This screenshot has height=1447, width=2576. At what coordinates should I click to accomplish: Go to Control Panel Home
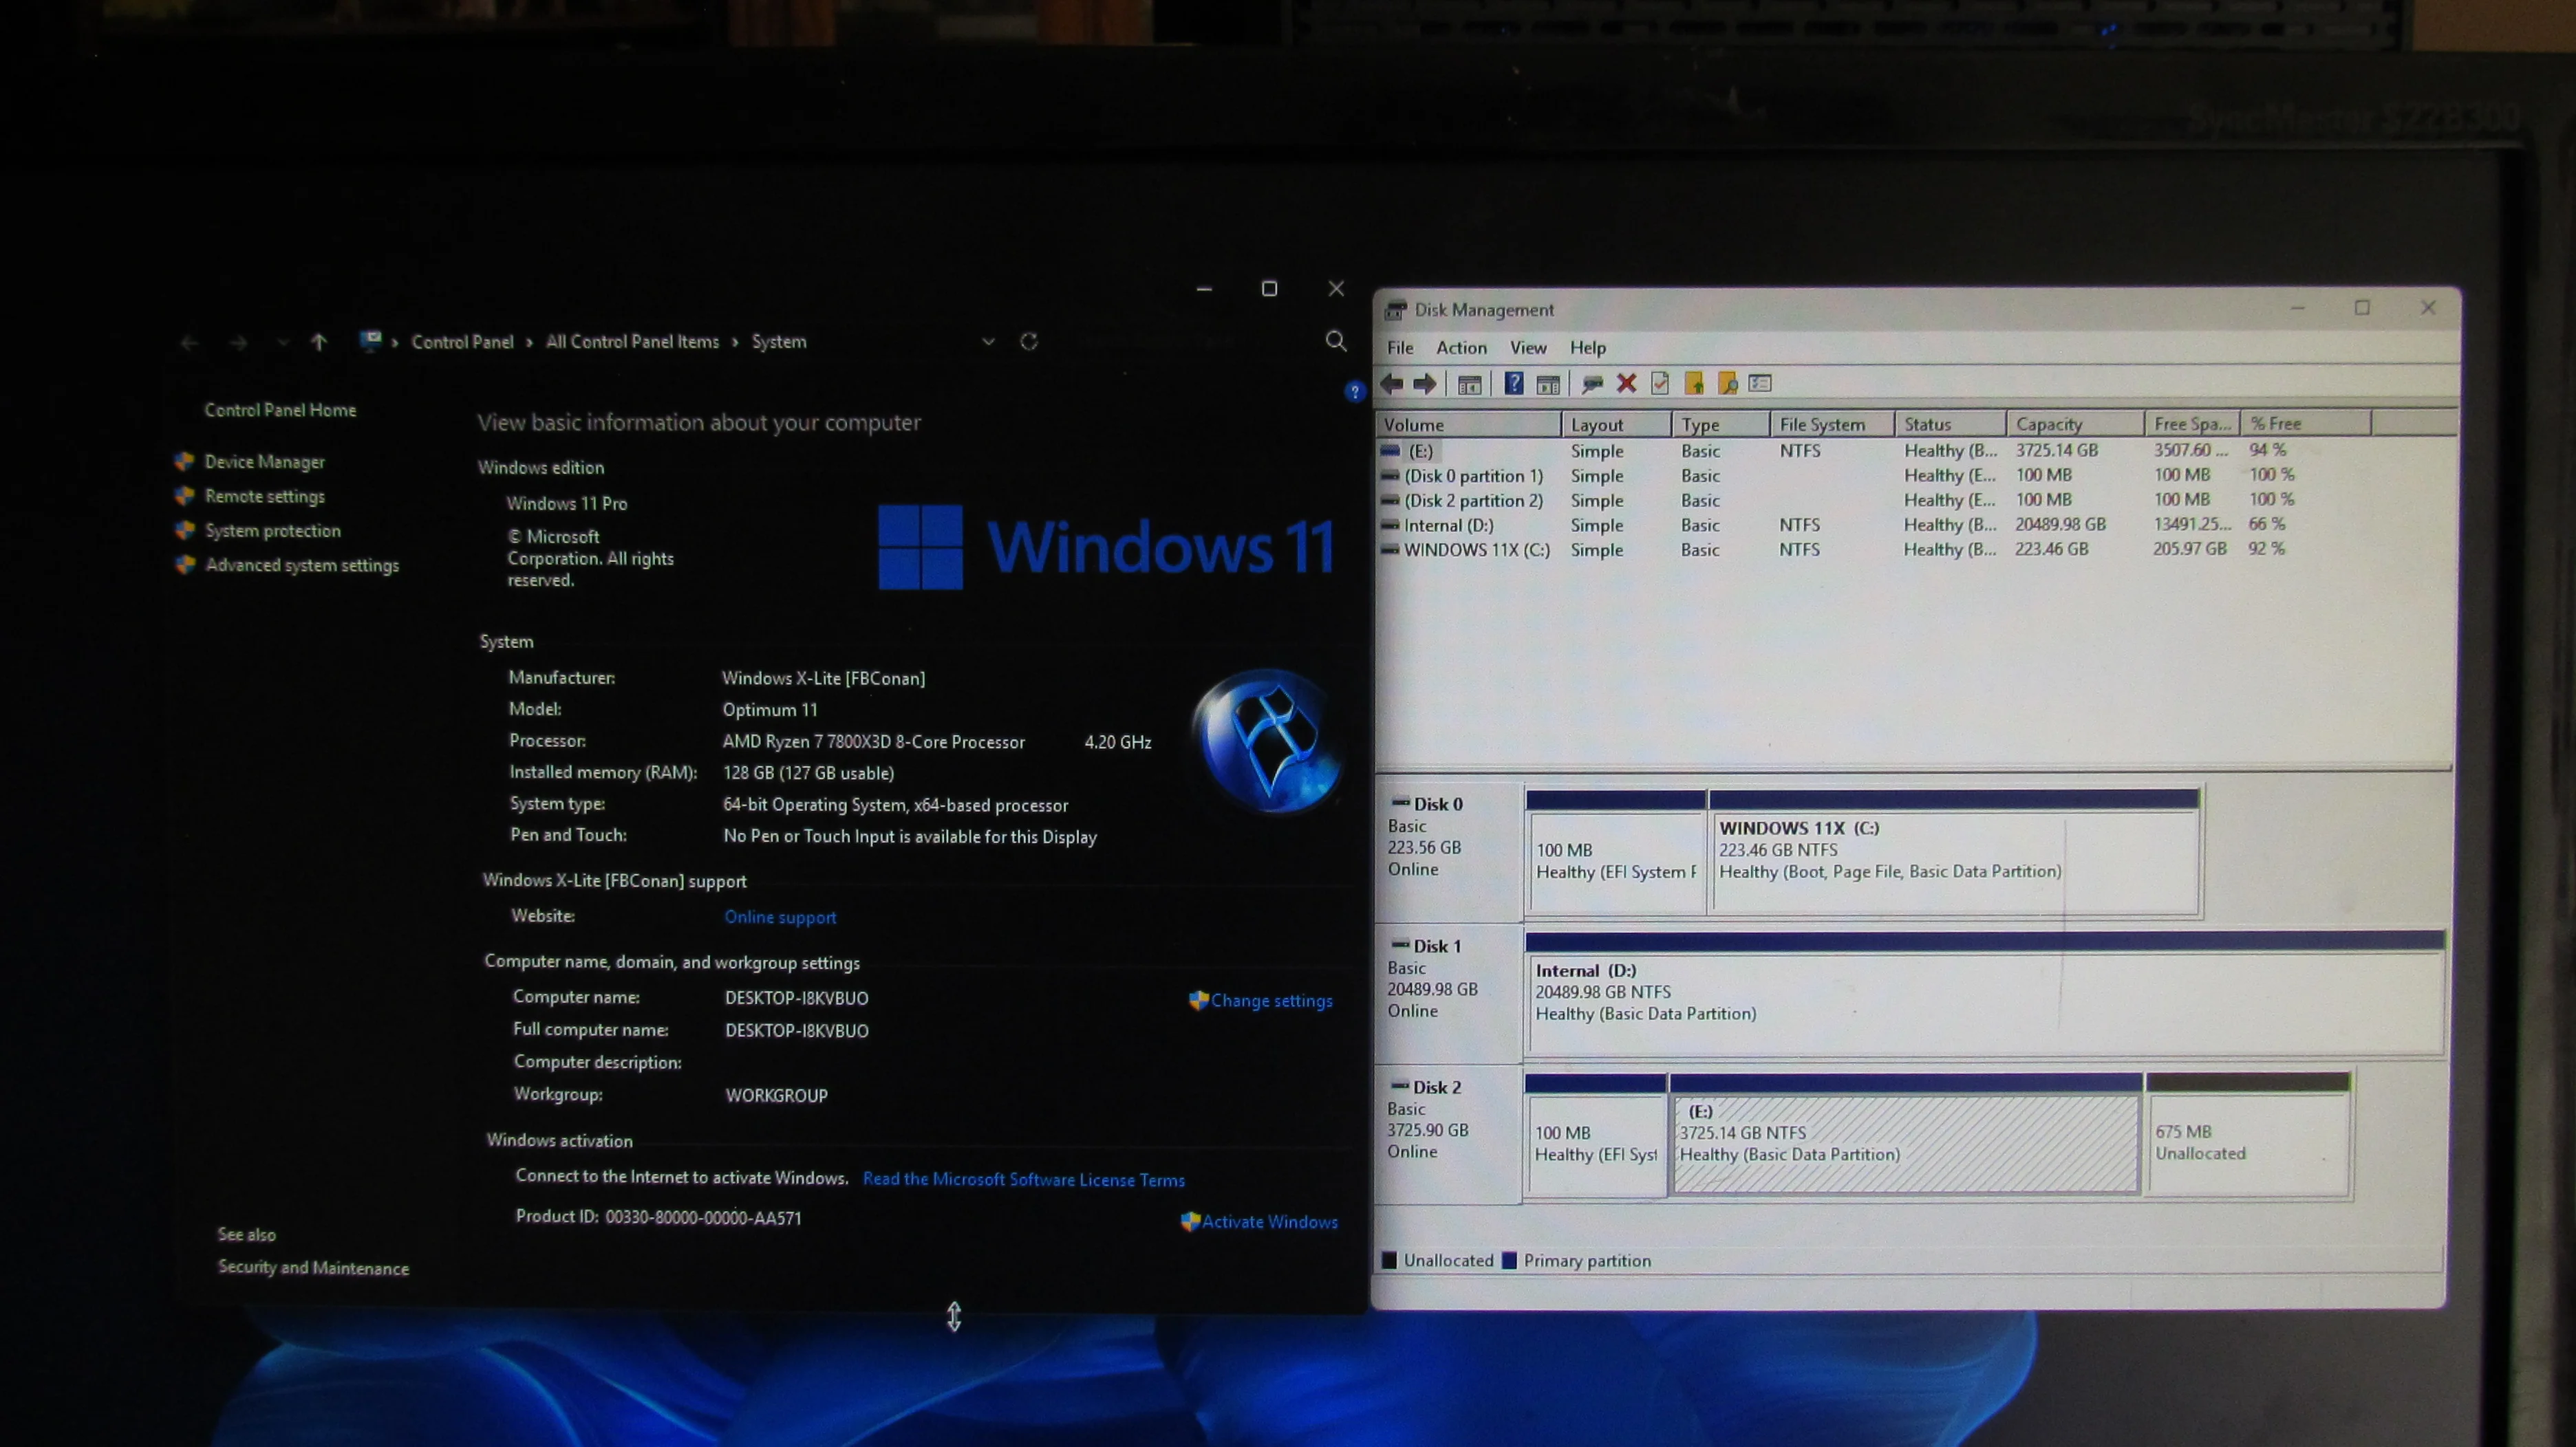pyautogui.click(x=280, y=410)
